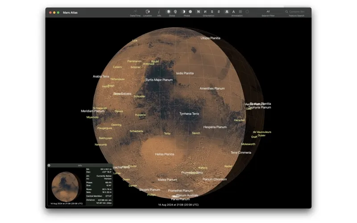Viewport: 357px width, 223px height.
Task: Select mirrored N Orientation icon
Action: 205,12
